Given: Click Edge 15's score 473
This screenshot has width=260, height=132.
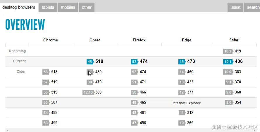Looking at the screenshot, I should (x=191, y=61).
